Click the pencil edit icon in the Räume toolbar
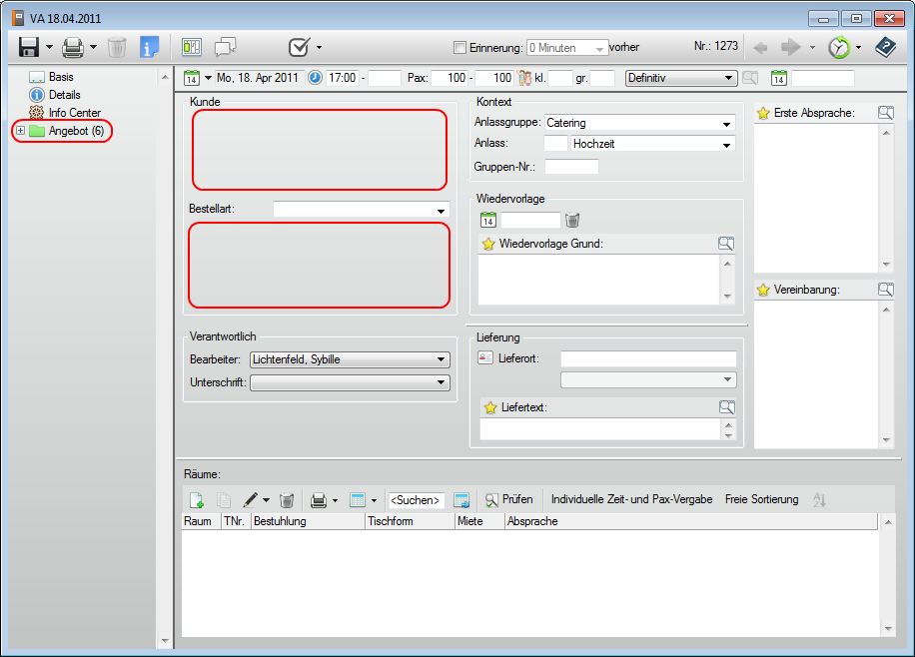Screen dimensions: 915x657 (251, 499)
